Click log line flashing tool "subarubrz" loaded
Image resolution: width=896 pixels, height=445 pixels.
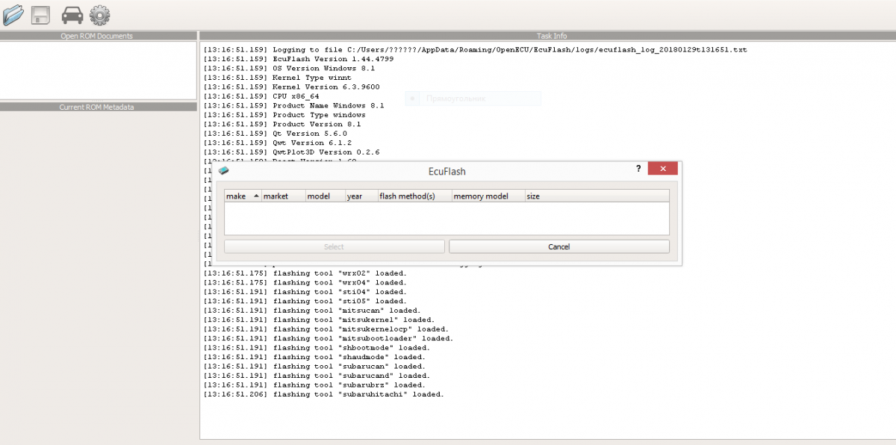[x=314, y=385]
